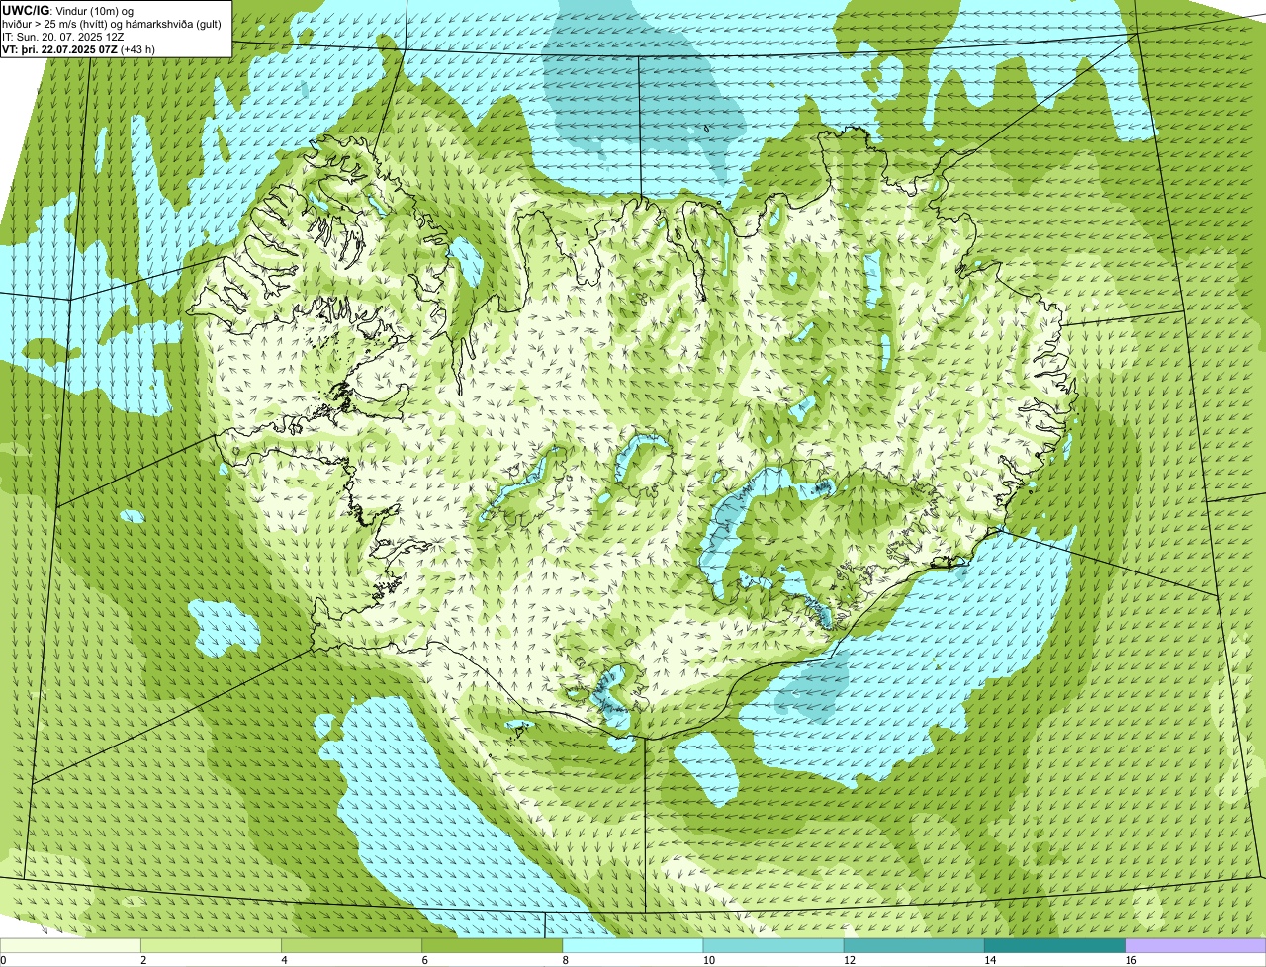Select the legend swatch between 2 and 4
The image size is (1266, 967).
point(212,946)
